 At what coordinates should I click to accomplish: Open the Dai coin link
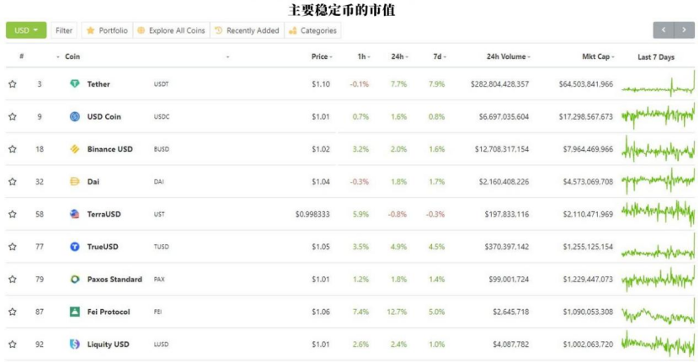tap(93, 182)
